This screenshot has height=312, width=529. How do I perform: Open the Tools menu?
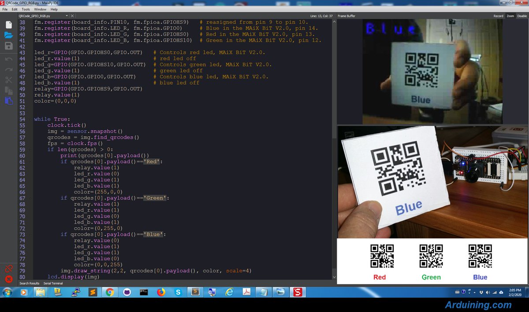pyautogui.click(x=26, y=9)
